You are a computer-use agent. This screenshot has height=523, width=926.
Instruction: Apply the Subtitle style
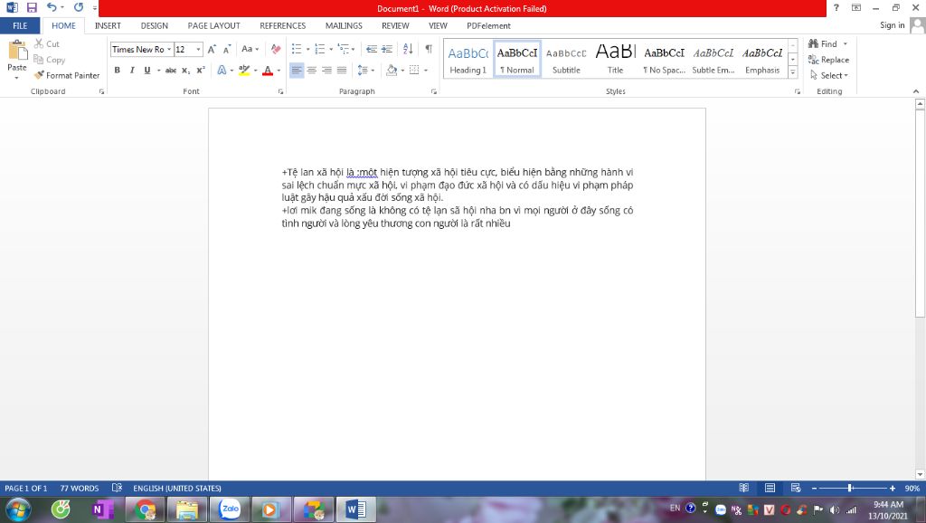(x=566, y=60)
